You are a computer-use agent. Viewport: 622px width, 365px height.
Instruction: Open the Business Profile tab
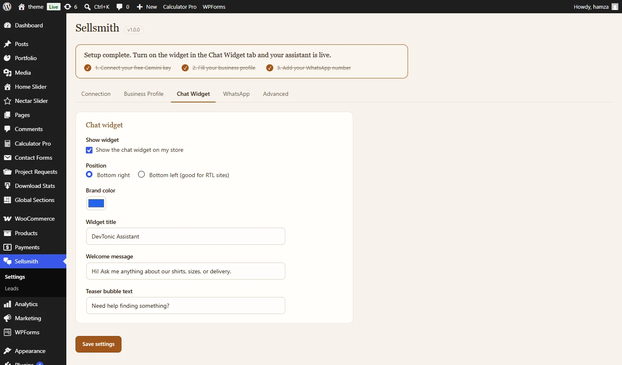coord(144,94)
